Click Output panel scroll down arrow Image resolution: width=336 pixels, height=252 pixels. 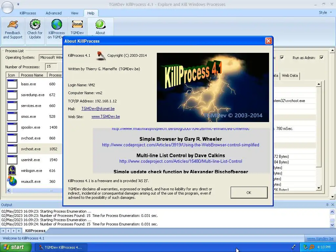coord(332,225)
